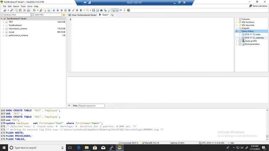Image resolution: width=269 pixels, height=151 pixels.
Task: Switch to the Host: TechbrothersIt-Node1 tab
Action: coord(82,15)
